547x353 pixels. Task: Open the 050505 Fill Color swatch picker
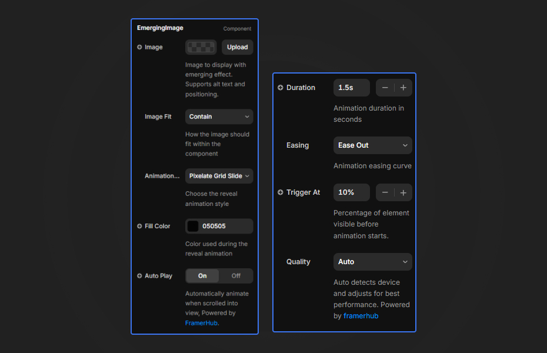pos(194,226)
